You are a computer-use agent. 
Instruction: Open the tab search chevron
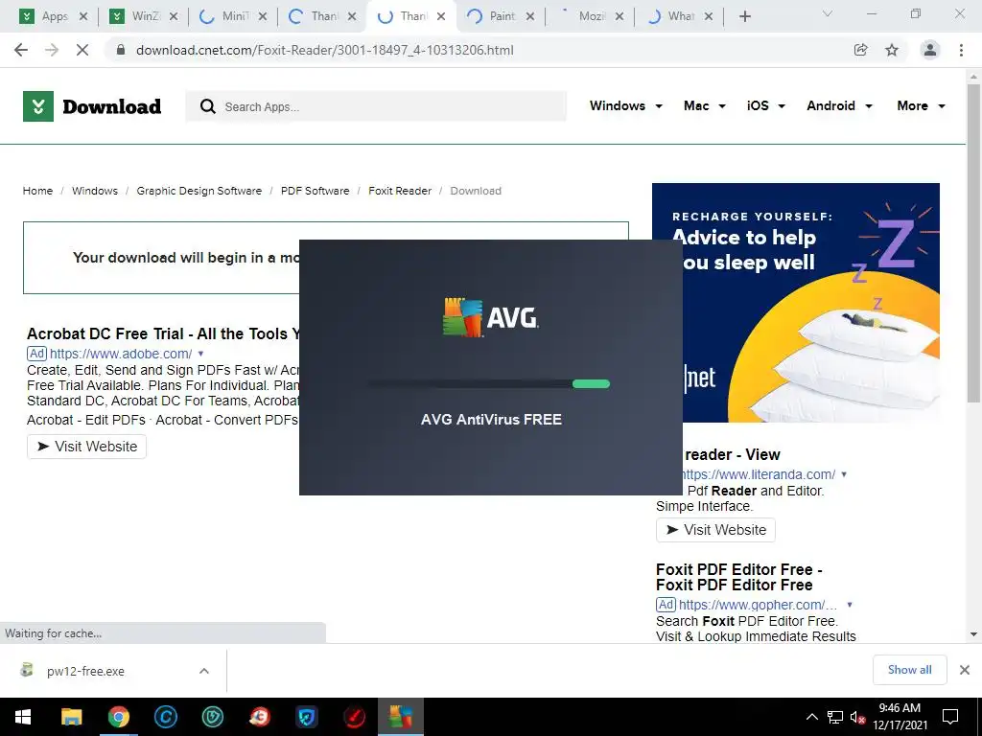[x=828, y=13]
